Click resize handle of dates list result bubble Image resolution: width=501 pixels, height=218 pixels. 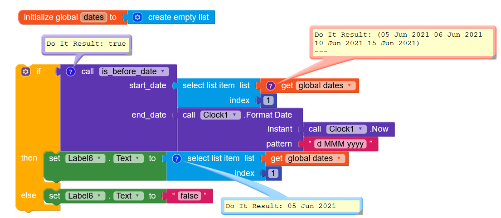tap(494, 57)
